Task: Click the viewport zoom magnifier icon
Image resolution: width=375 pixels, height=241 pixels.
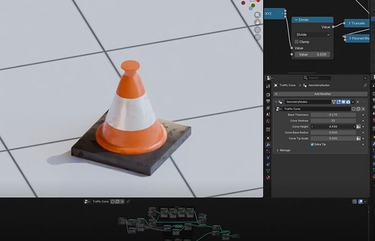Action: [258, 15]
